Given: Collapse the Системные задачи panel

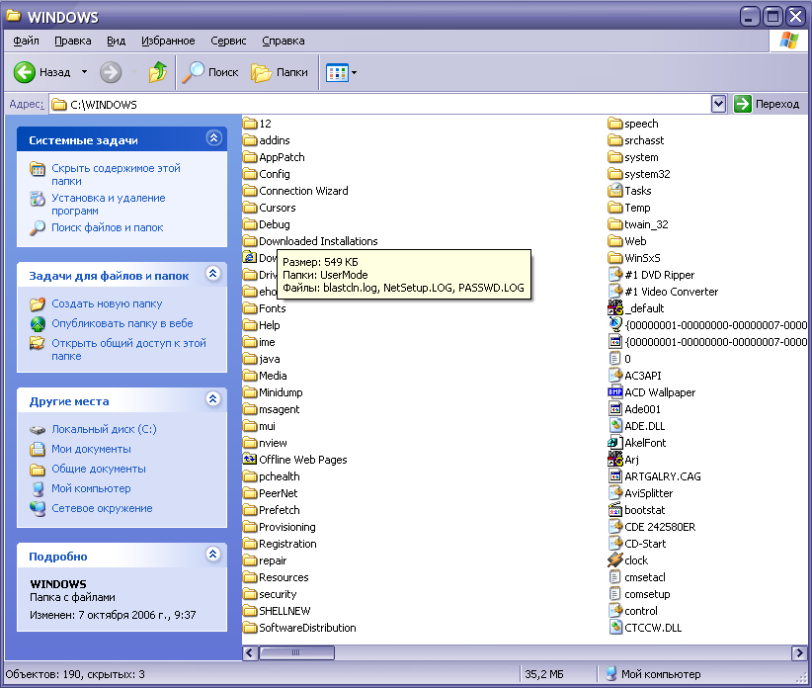Looking at the screenshot, I should pyautogui.click(x=214, y=138).
